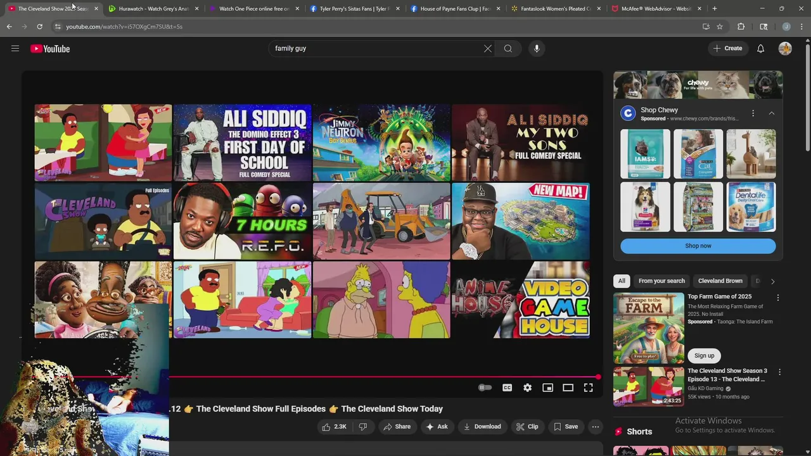The width and height of the screenshot is (811, 456).
Task: Download the video
Action: coord(482,427)
